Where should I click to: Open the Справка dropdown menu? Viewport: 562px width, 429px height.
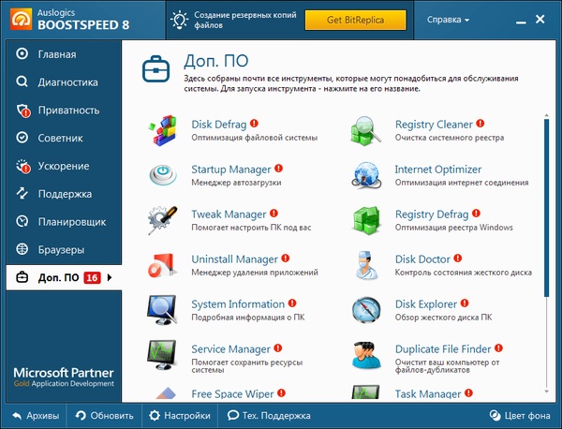[448, 20]
